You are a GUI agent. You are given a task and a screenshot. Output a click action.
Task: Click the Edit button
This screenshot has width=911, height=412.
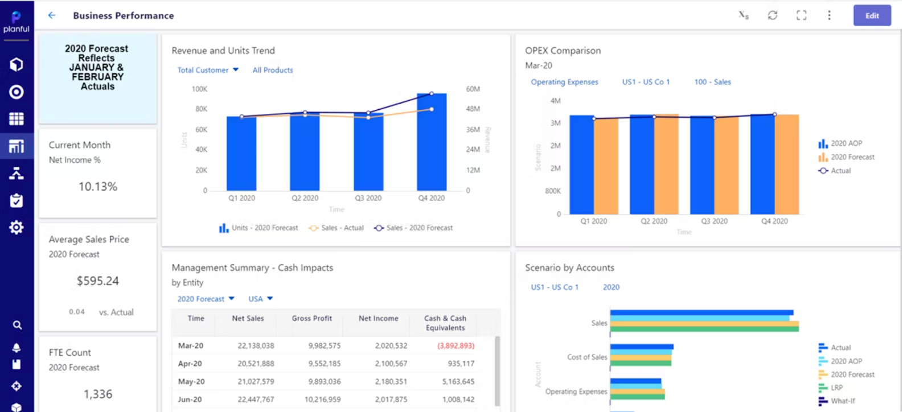[x=872, y=15]
